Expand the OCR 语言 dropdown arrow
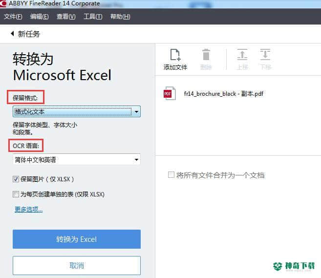The width and height of the screenshot is (321, 278). tap(136, 159)
